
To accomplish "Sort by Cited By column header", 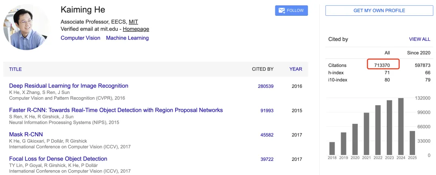I will coord(262,69).
